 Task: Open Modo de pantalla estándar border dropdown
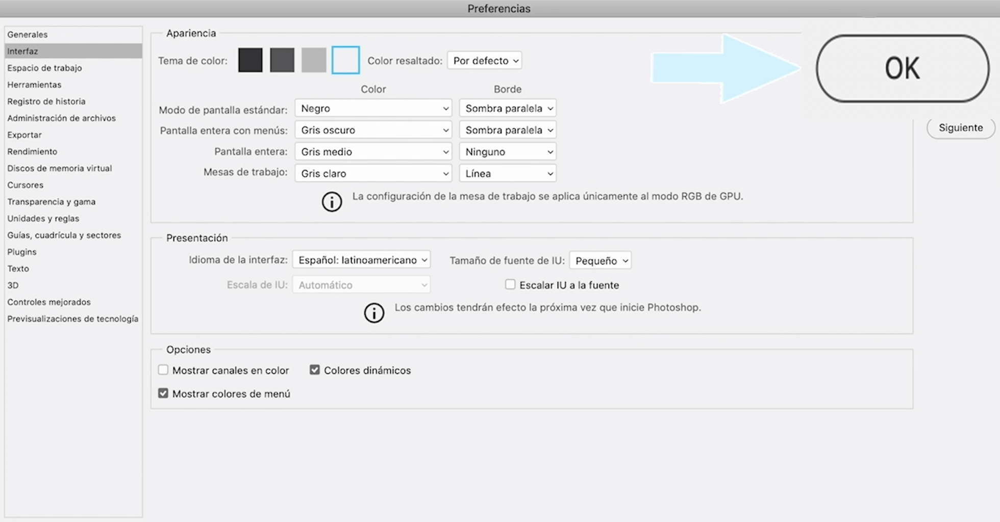point(508,109)
